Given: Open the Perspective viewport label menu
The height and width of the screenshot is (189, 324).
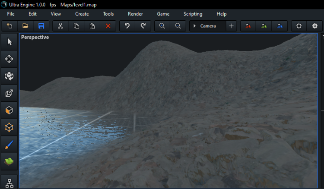Looking at the screenshot, I should click(x=35, y=38).
